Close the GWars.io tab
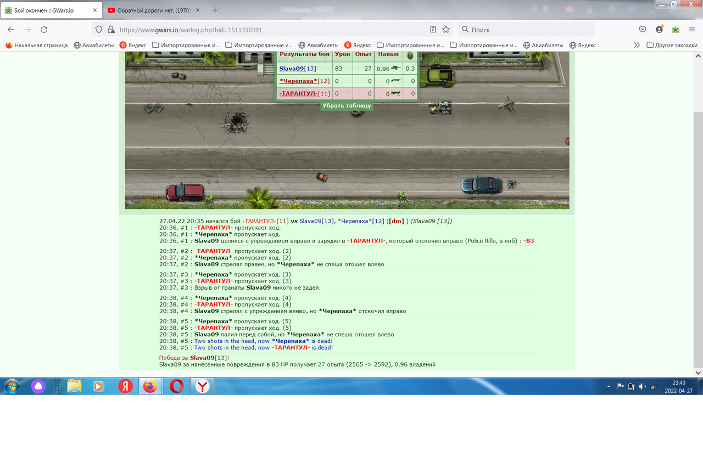 click(94, 10)
